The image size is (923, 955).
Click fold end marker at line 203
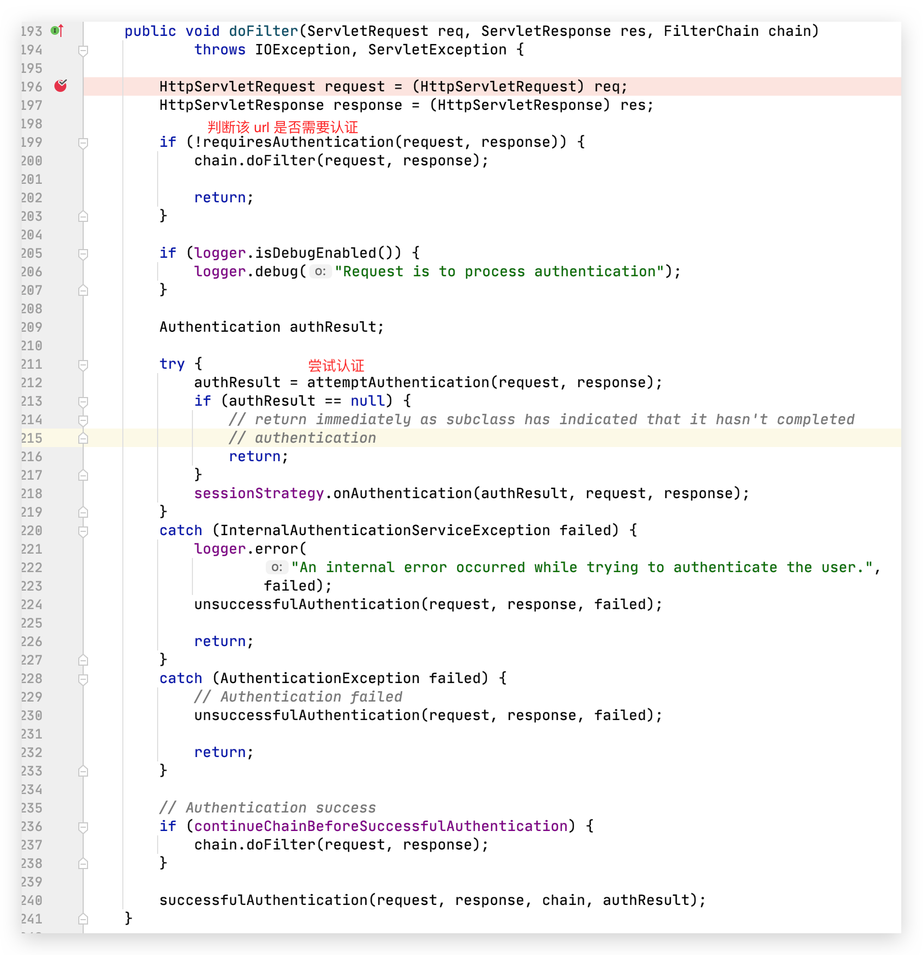click(83, 216)
